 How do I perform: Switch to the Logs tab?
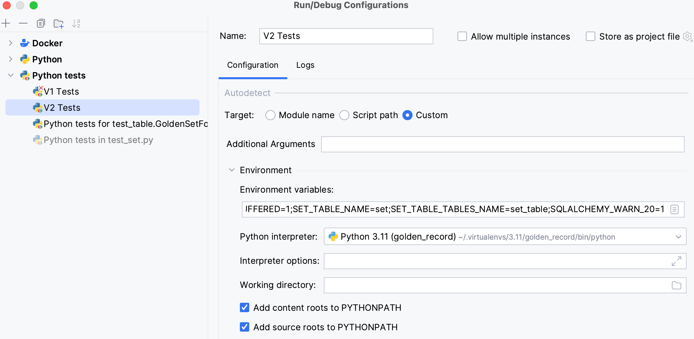[305, 65]
